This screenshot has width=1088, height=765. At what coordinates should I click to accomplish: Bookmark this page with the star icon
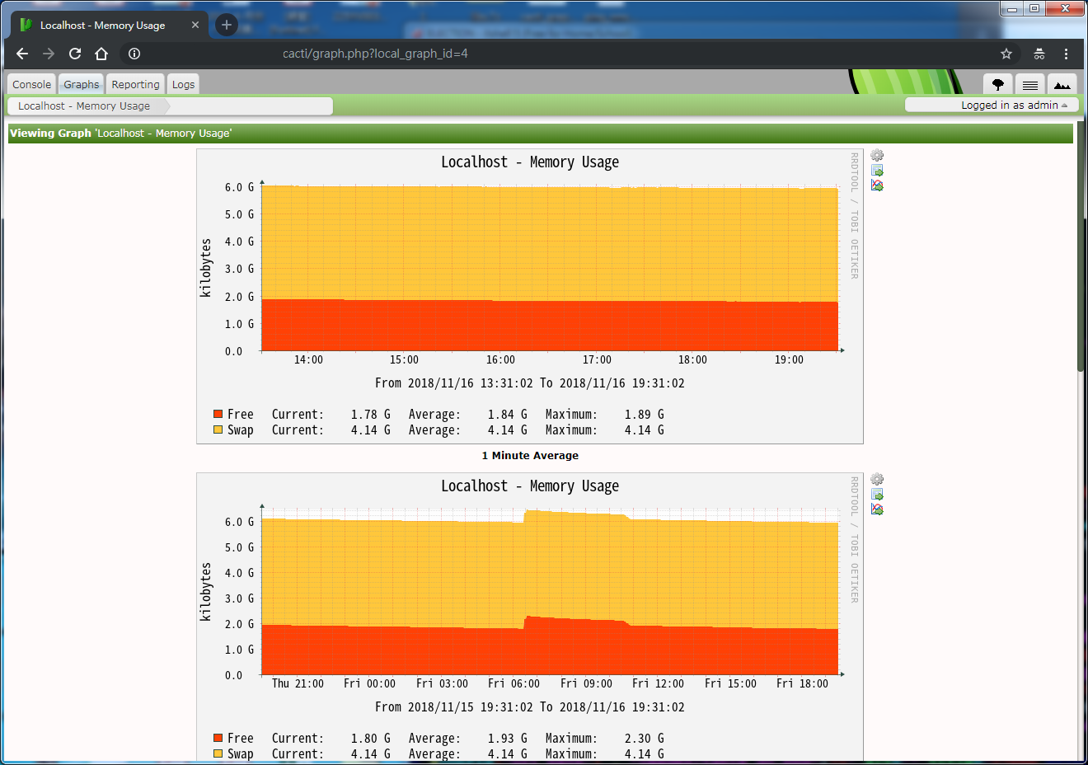coord(1006,54)
